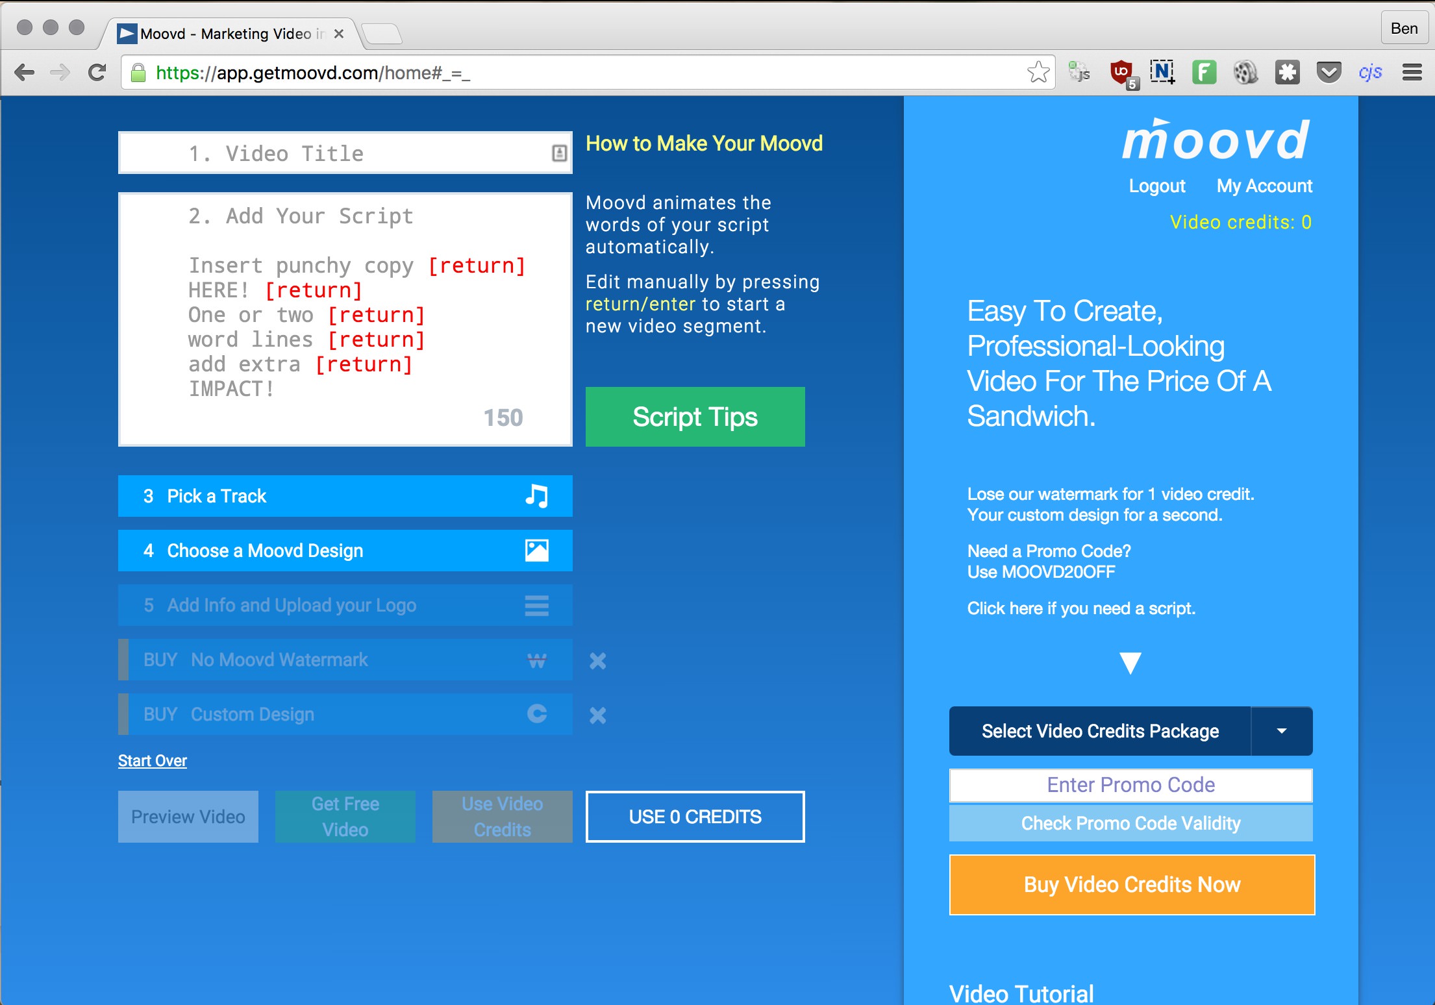Click the Enter Promo Code field
Screen dimensions: 1435x1005
(1130, 785)
